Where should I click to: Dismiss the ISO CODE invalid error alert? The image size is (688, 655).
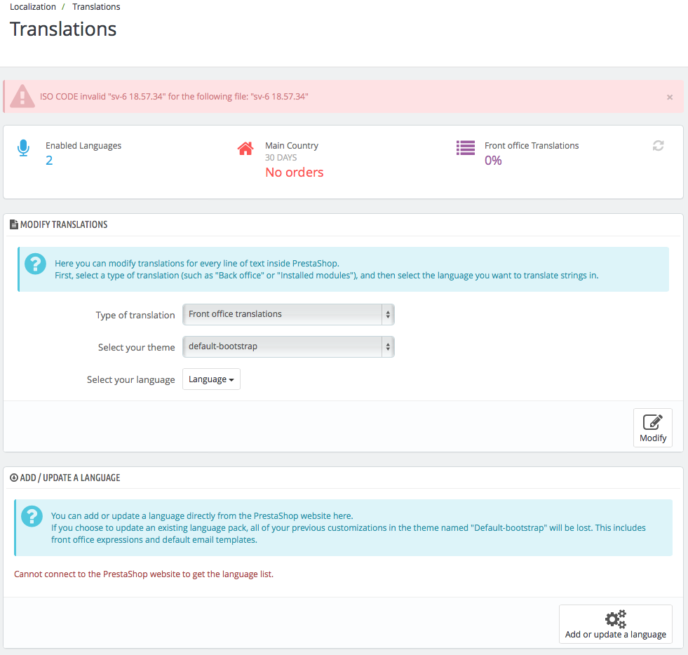coord(670,97)
